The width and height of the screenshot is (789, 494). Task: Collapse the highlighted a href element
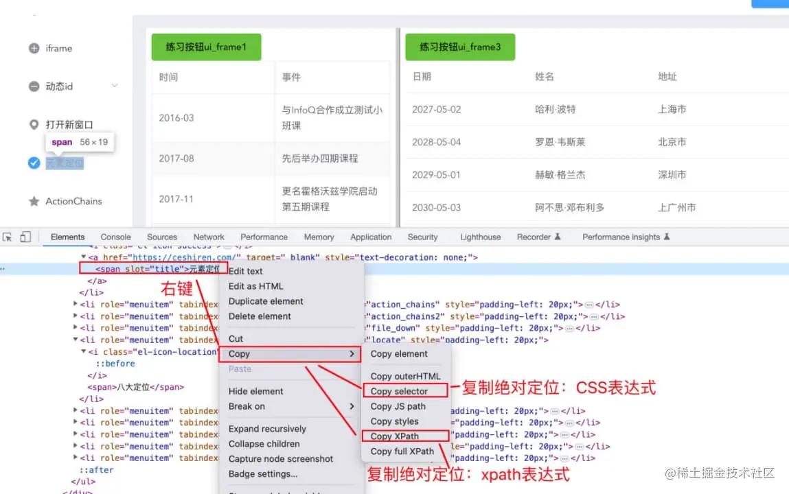[x=85, y=257]
